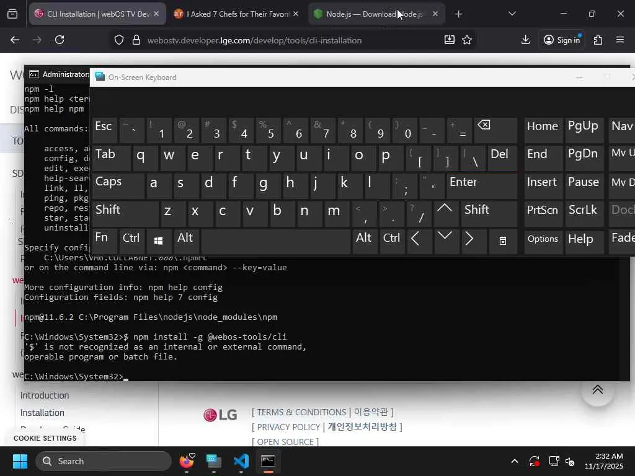Toggle ScrLk key on keyboard

coord(583,213)
